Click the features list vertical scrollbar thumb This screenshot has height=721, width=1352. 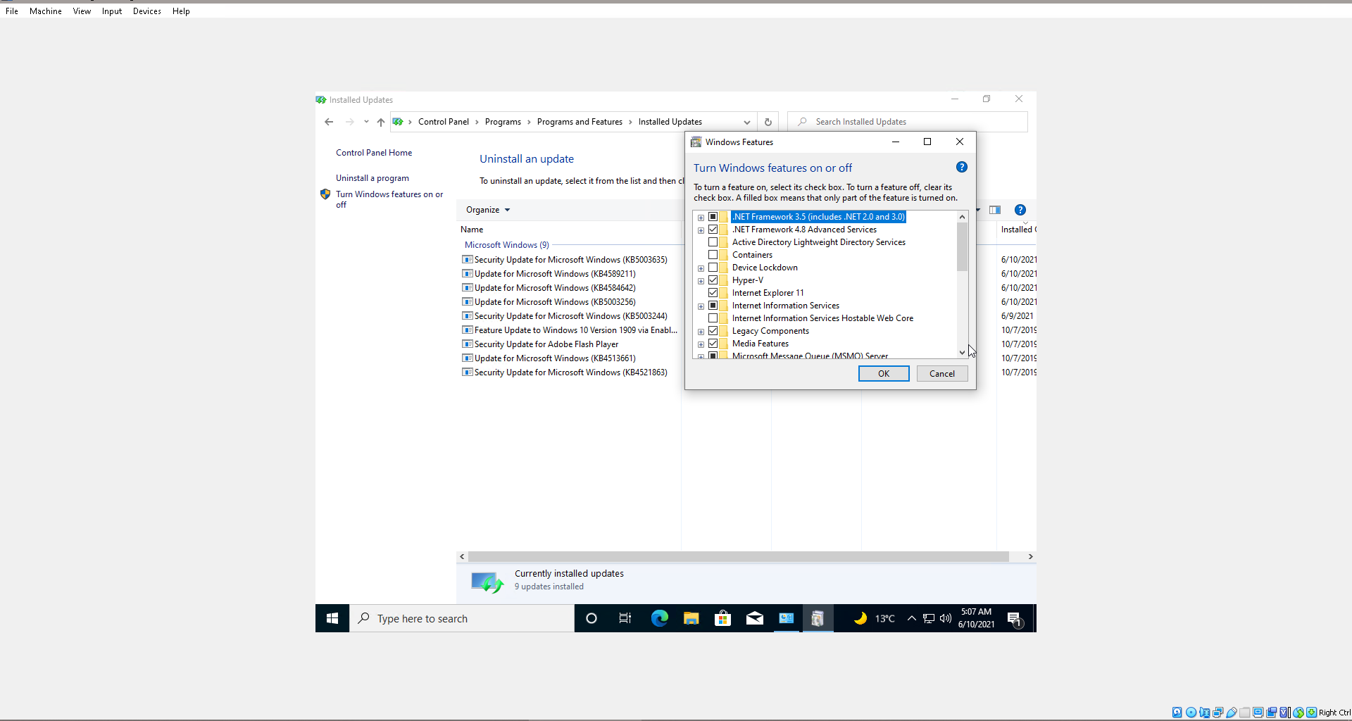(x=962, y=247)
